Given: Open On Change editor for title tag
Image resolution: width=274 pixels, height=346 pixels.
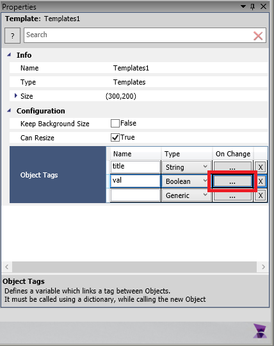Looking at the screenshot, I should [232, 167].
